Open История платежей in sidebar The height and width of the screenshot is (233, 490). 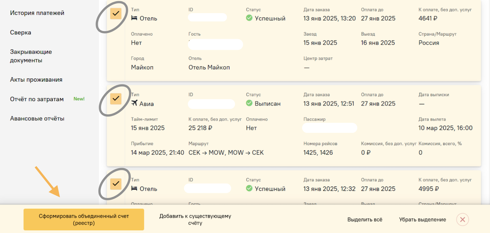click(37, 13)
